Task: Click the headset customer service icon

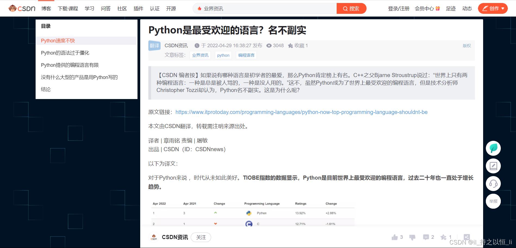Action: pos(493,183)
